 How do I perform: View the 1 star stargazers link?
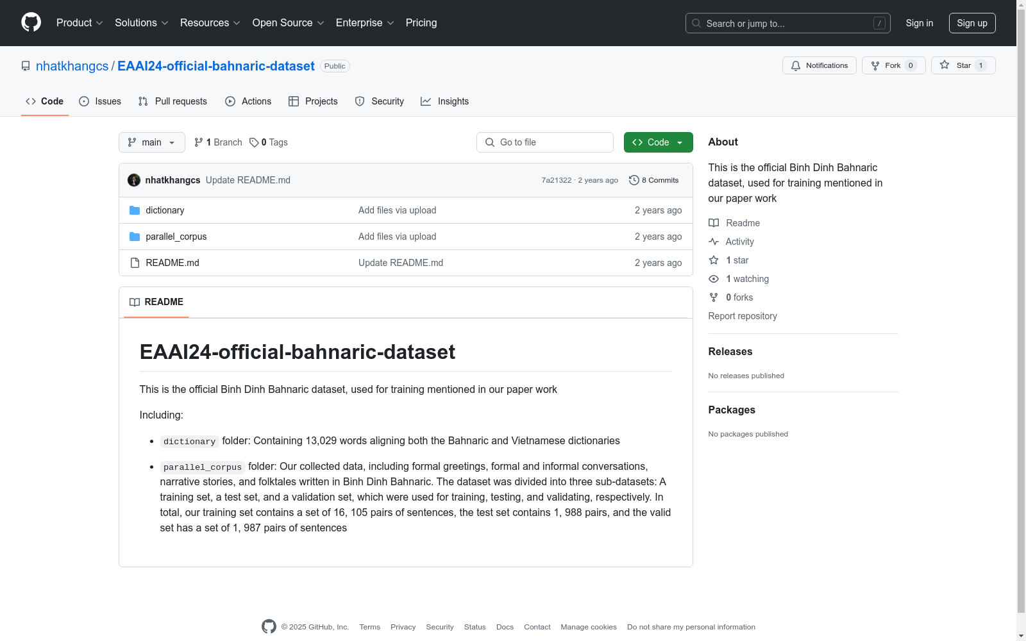pyautogui.click(x=728, y=260)
